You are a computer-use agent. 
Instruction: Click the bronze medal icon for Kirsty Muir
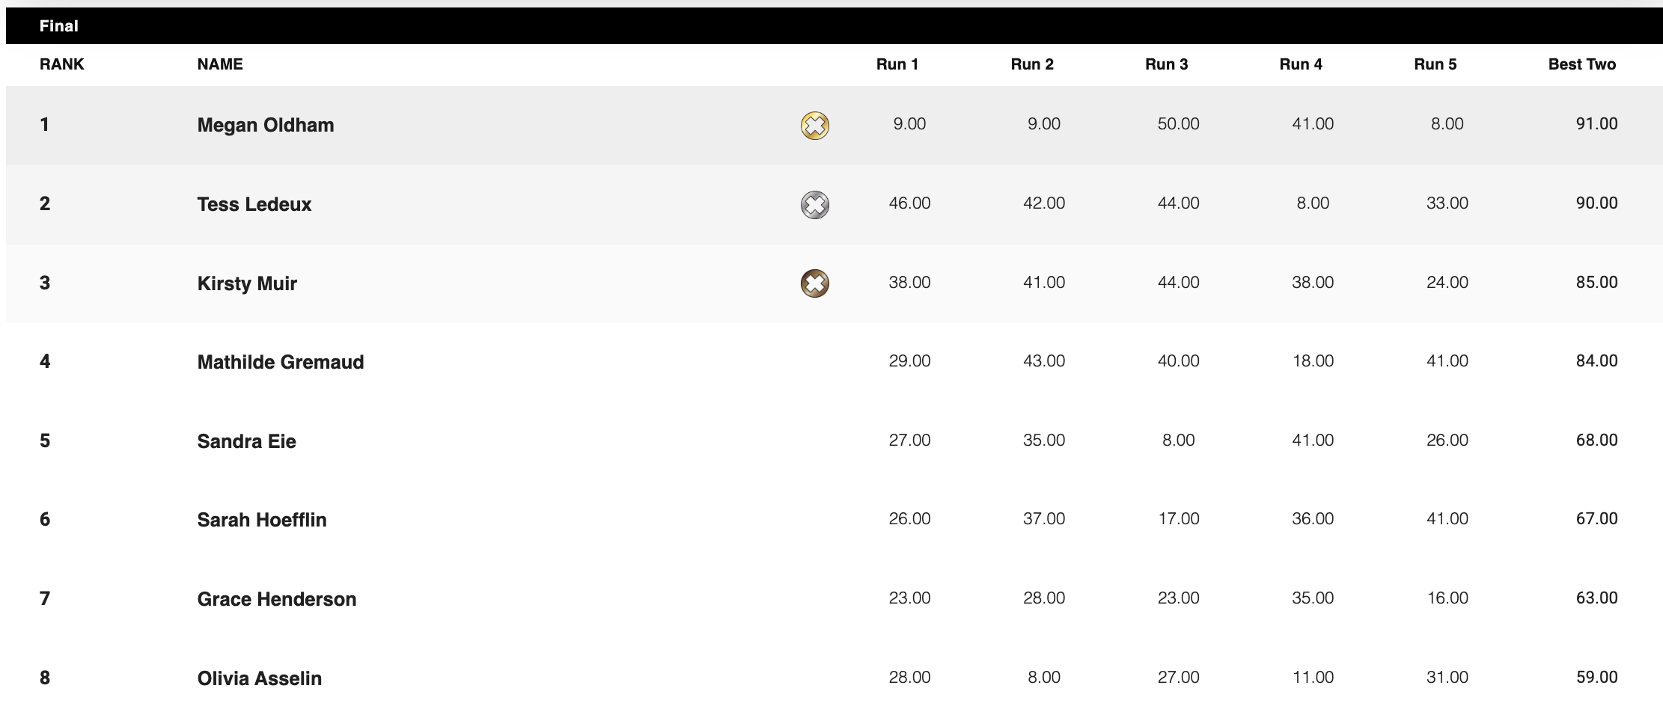(x=814, y=283)
